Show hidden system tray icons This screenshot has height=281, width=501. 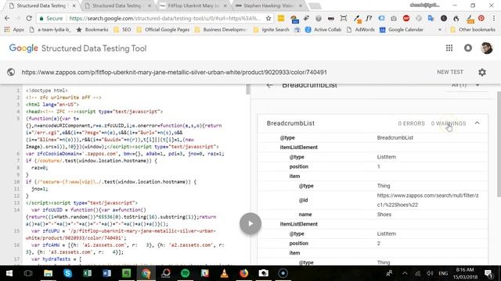click(x=405, y=273)
